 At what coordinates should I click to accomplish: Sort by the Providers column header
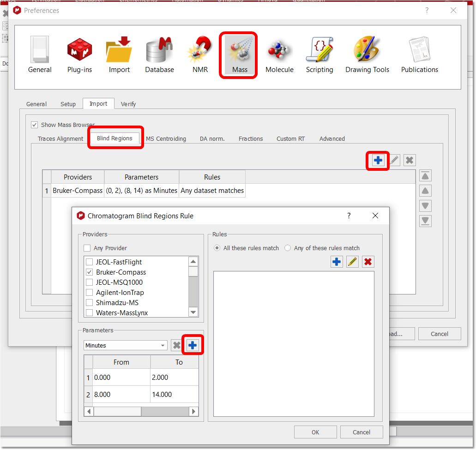pos(78,177)
